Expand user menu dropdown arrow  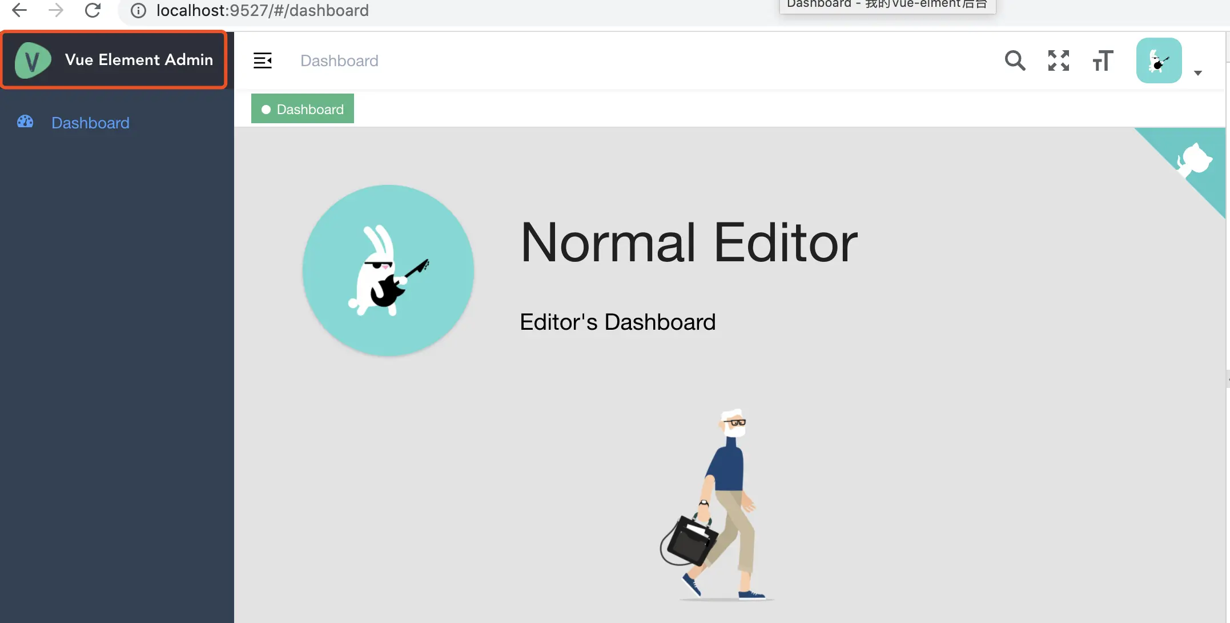(x=1198, y=73)
